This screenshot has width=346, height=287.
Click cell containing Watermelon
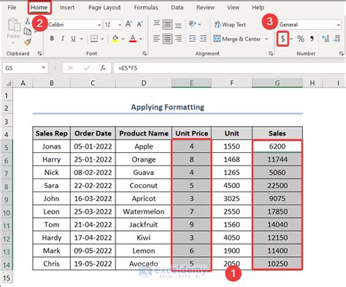144,211
